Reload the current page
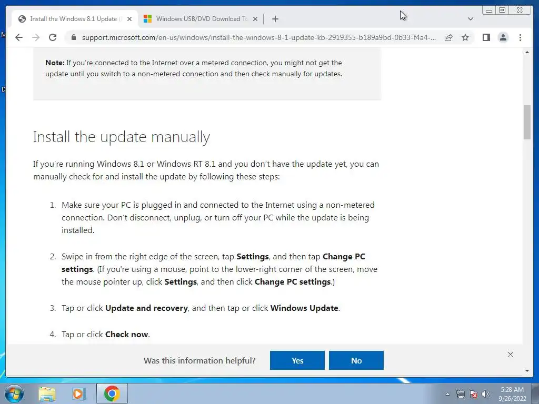This screenshot has height=404, width=539. [x=53, y=37]
